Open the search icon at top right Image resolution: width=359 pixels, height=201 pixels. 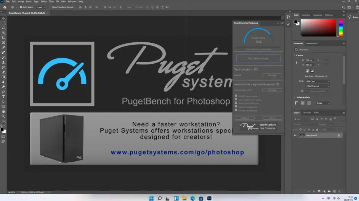point(343,7)
